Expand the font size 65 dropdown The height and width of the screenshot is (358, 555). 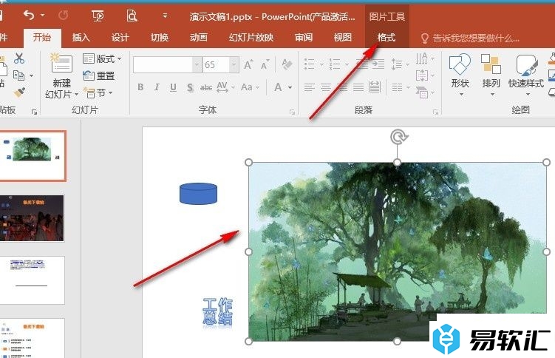(x=234, y=65)
